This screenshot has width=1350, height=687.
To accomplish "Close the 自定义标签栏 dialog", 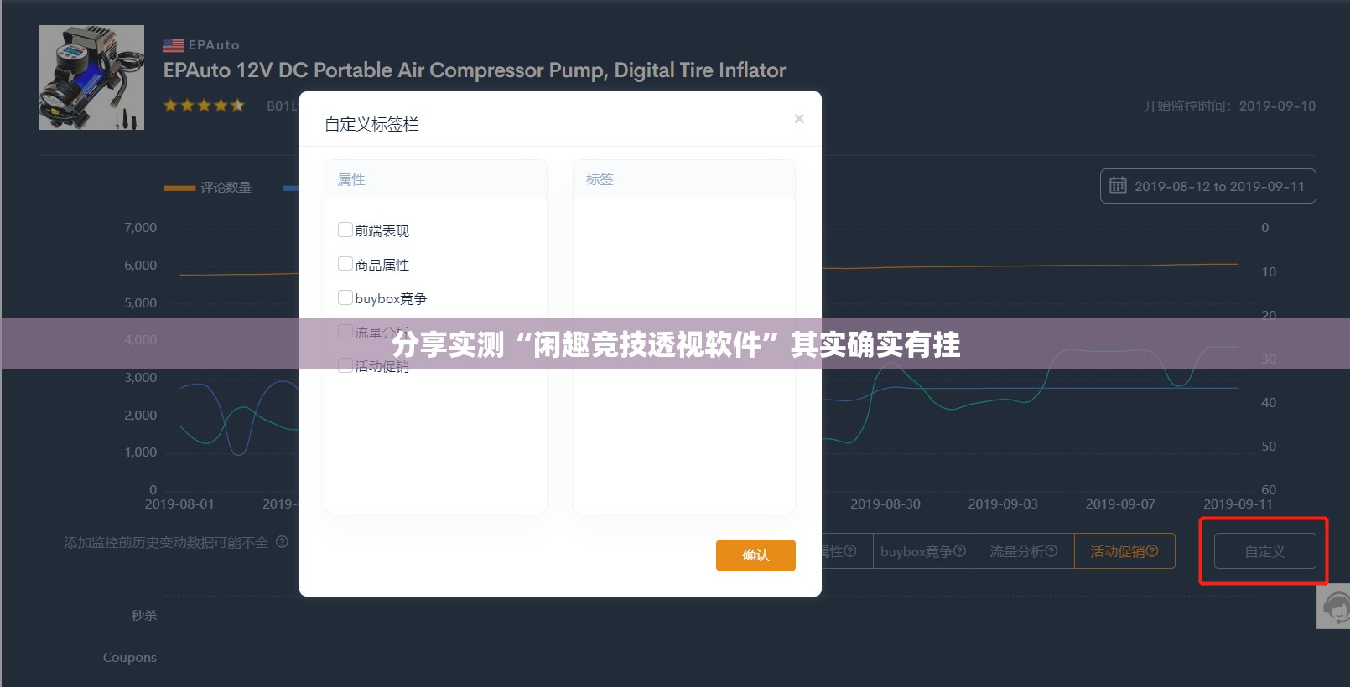I will pos(799,119).
